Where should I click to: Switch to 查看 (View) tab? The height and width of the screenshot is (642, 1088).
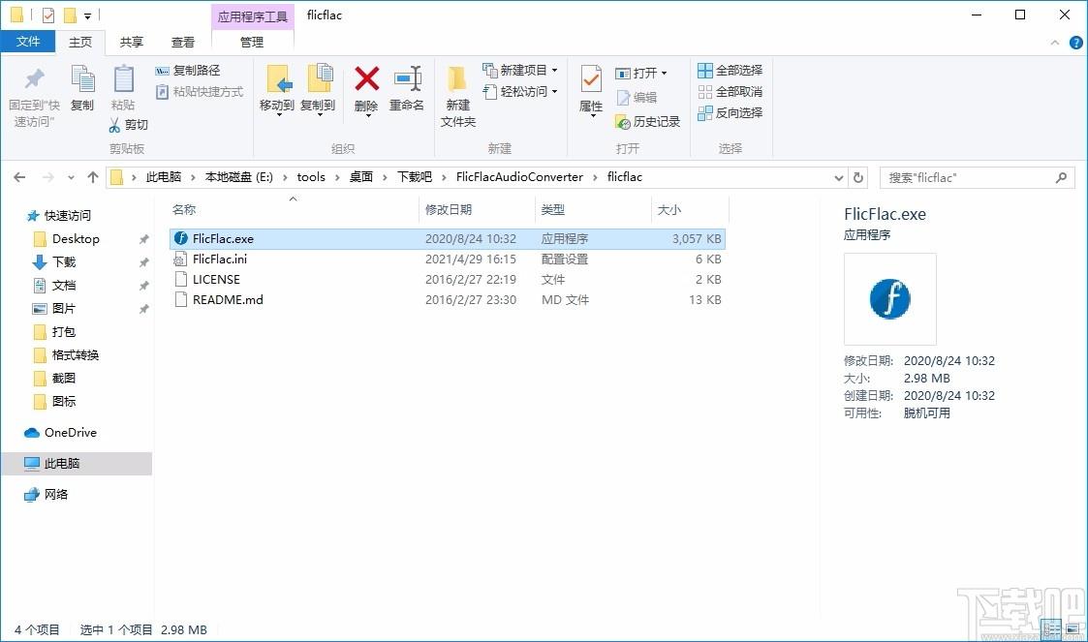point(183,43)
